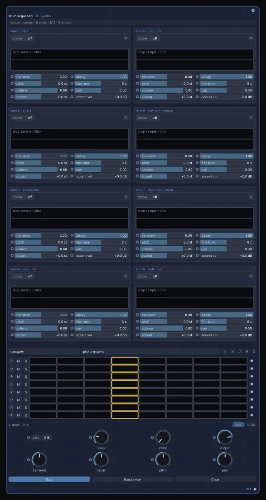This screenshot has height=500, width=266.
Task: Change the rate 1/16 selector
Action: click(42, 438)
